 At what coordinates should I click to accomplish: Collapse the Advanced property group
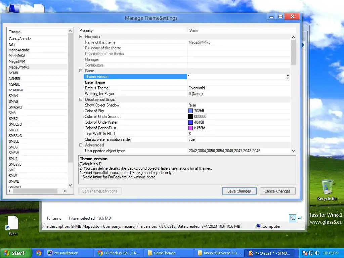pos(81,145)
